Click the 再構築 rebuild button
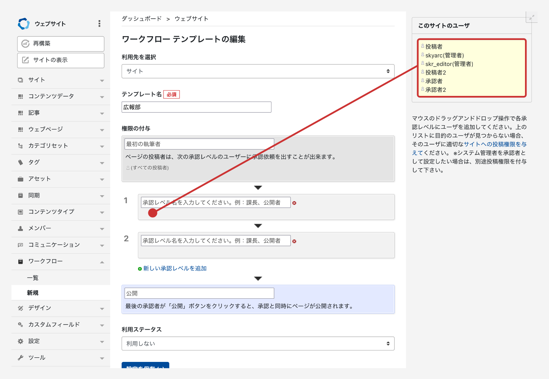 pyautogui.click(x=61, y=44)
